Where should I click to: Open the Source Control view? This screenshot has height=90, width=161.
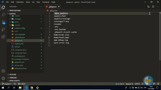coord(3,22)
